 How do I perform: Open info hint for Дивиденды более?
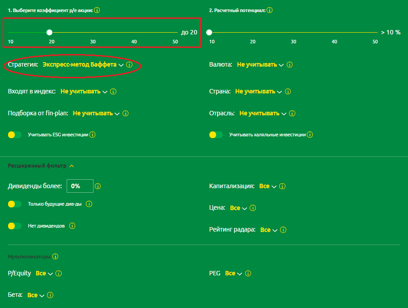point(98,186)
